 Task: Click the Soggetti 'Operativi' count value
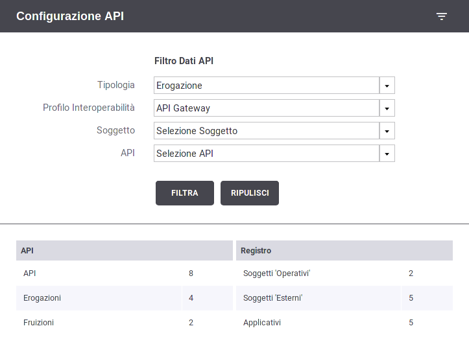pos(411,273)
